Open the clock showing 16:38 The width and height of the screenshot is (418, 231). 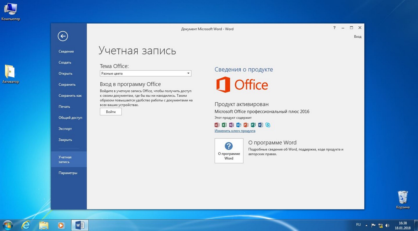[403, 225]
